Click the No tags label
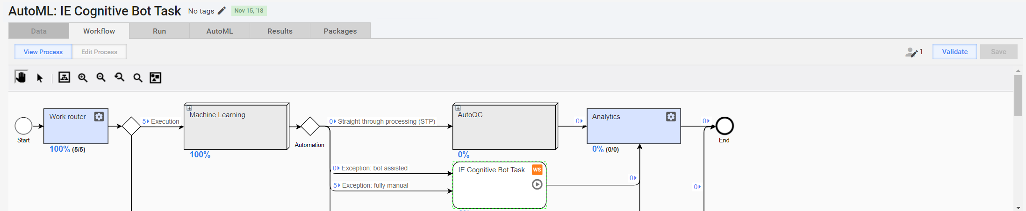Image resolution: width=1026 pixels, height=211 pixels. [x=201, y=11]
